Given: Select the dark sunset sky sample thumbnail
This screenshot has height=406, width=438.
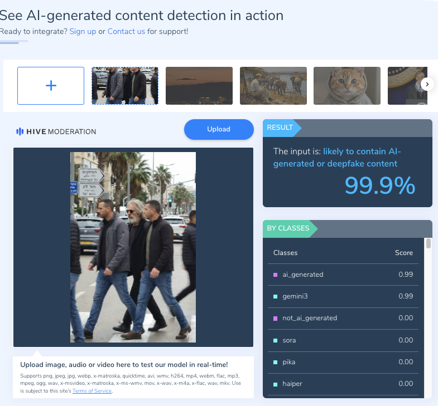Looking at the screenshot, I should click(x=199, y=86).
